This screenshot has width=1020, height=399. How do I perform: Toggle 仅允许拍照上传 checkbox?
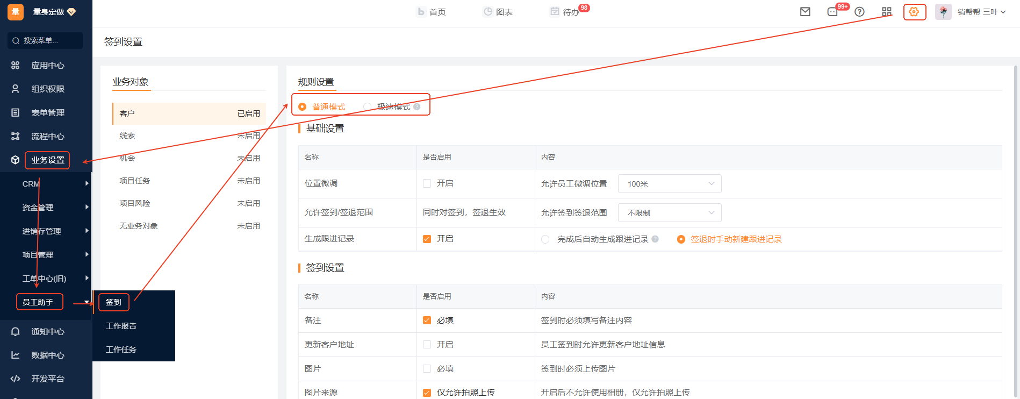click(x=427, y=393)
